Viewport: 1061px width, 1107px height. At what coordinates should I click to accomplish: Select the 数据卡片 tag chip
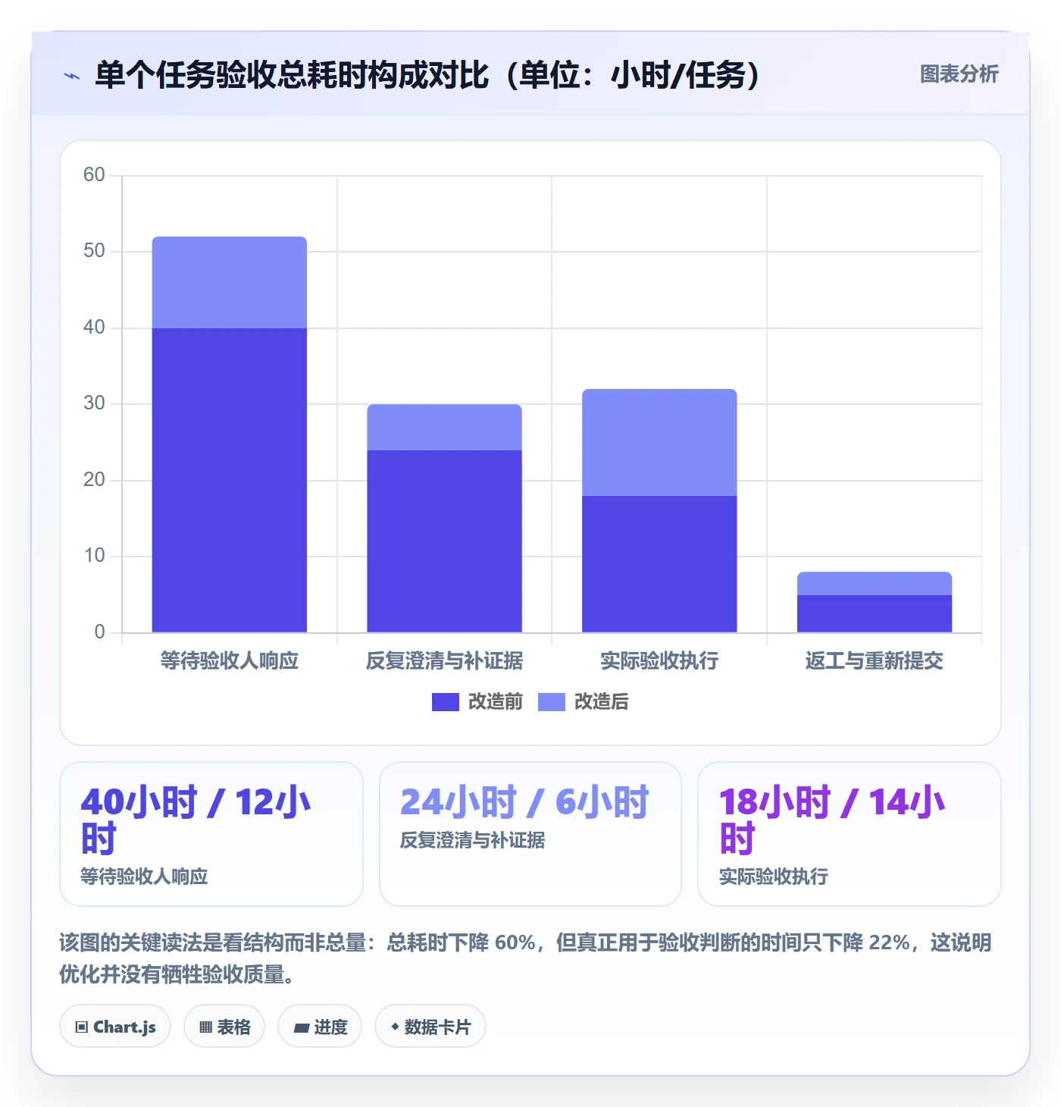coord(430,1027)
